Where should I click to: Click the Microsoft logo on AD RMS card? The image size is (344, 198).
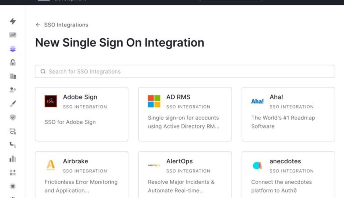point(154,101)
